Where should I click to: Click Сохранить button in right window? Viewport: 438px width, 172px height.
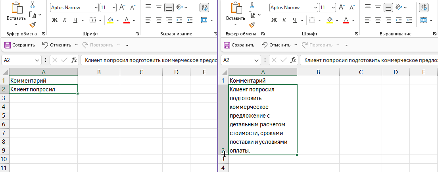click(239, 45)
